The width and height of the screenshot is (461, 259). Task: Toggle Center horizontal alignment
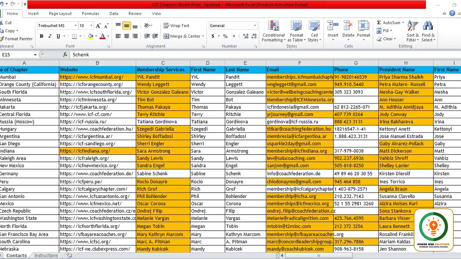point(126,36)
